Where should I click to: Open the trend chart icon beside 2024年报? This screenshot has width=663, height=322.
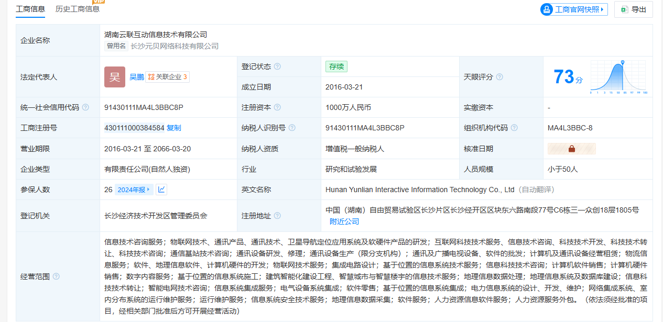161,190
